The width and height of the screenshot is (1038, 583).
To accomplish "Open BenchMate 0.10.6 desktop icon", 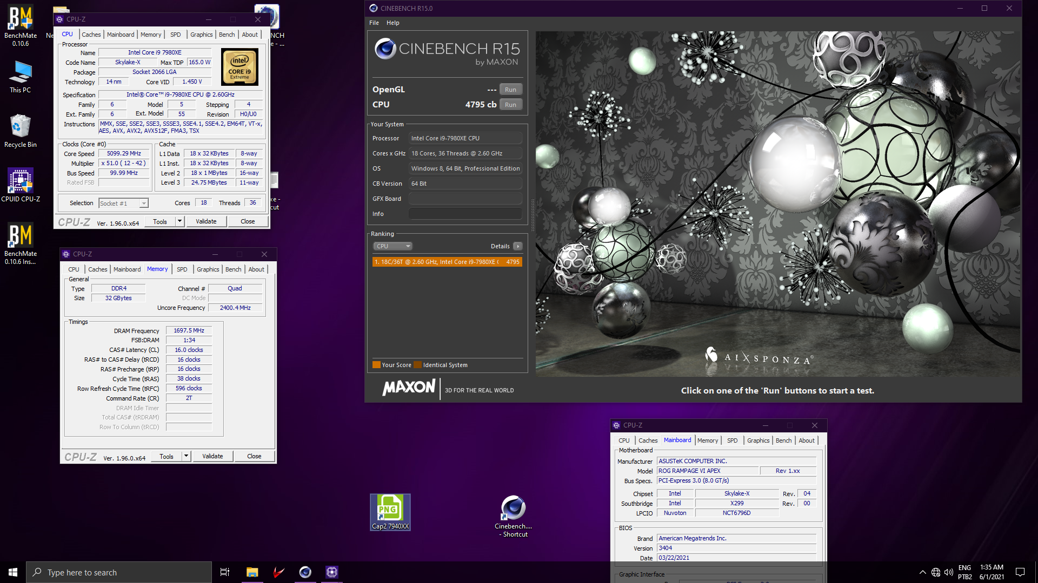I will pyautogui.click(x=21, y=25).
